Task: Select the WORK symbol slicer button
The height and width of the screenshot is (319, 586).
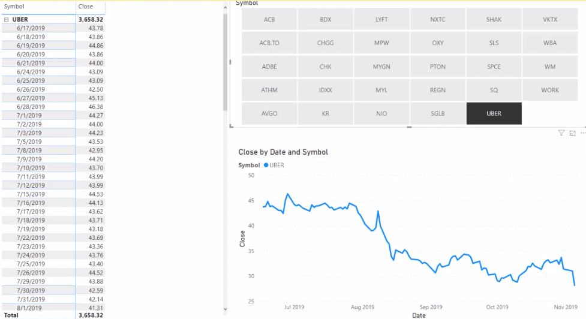Action: pos(550,90)
